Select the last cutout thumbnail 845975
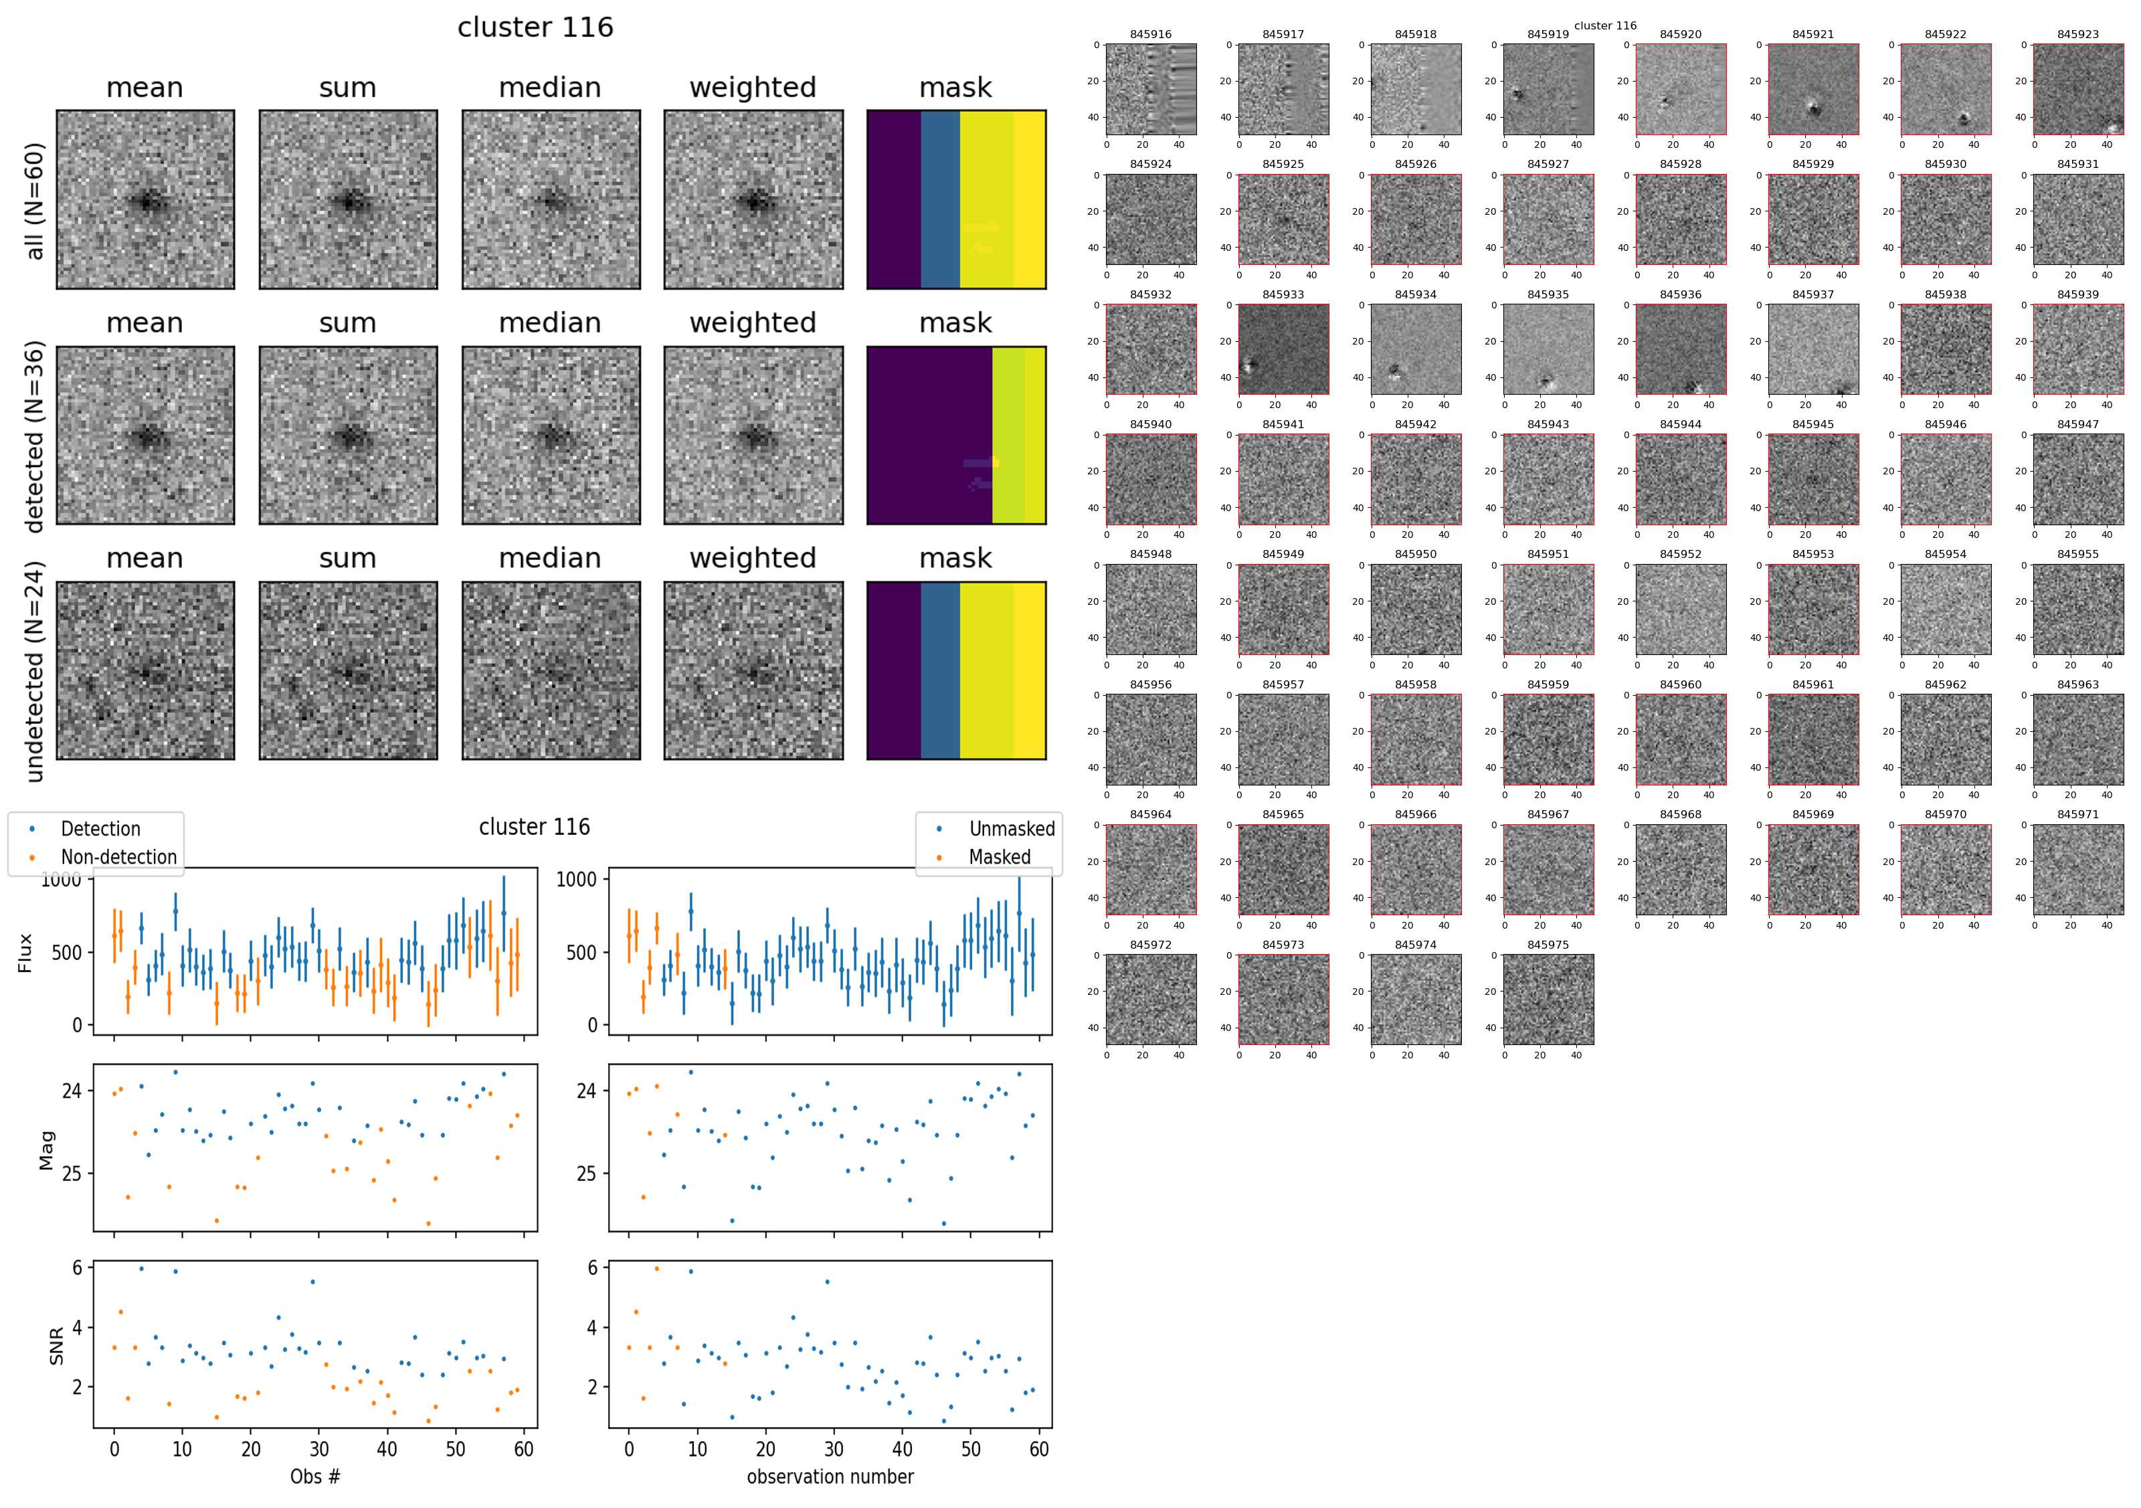The width and height of the screenshot is (2141, 1508). [1548, 1000]
